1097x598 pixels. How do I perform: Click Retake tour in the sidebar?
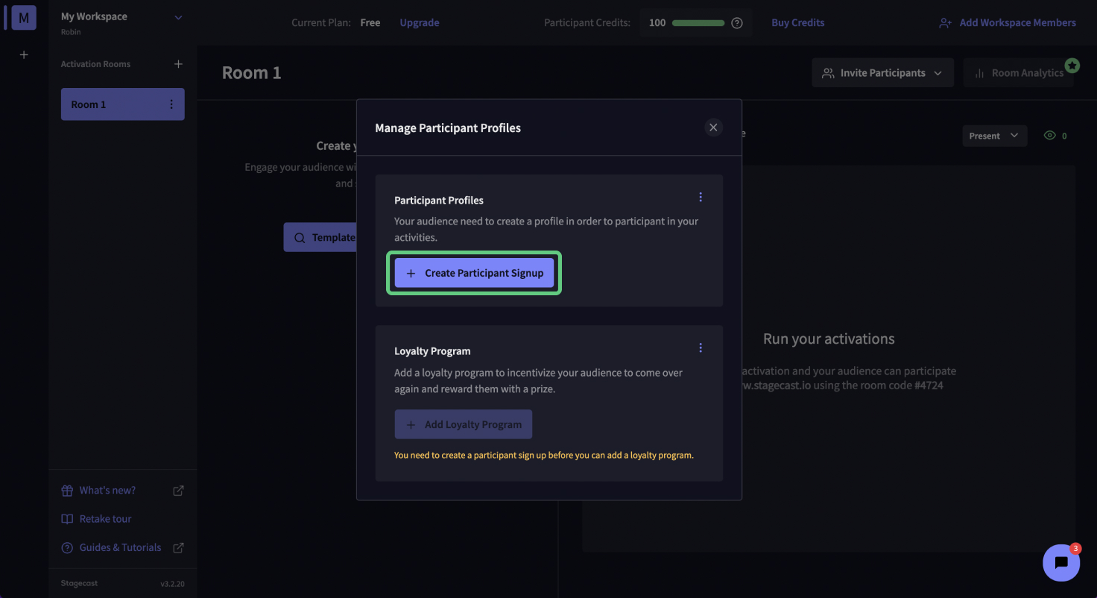click(x=105, y=519)
